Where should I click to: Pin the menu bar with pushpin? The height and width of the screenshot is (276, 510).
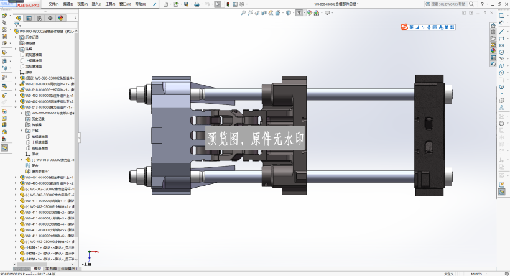[154, 4]
